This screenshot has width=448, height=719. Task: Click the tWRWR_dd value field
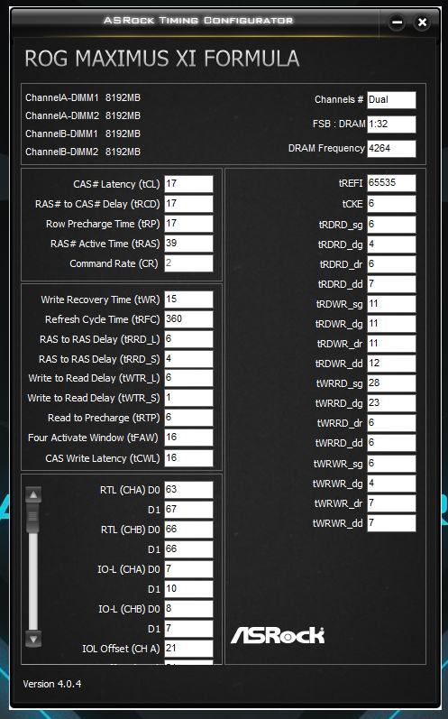pyautogui.click(x=391, y=523)
